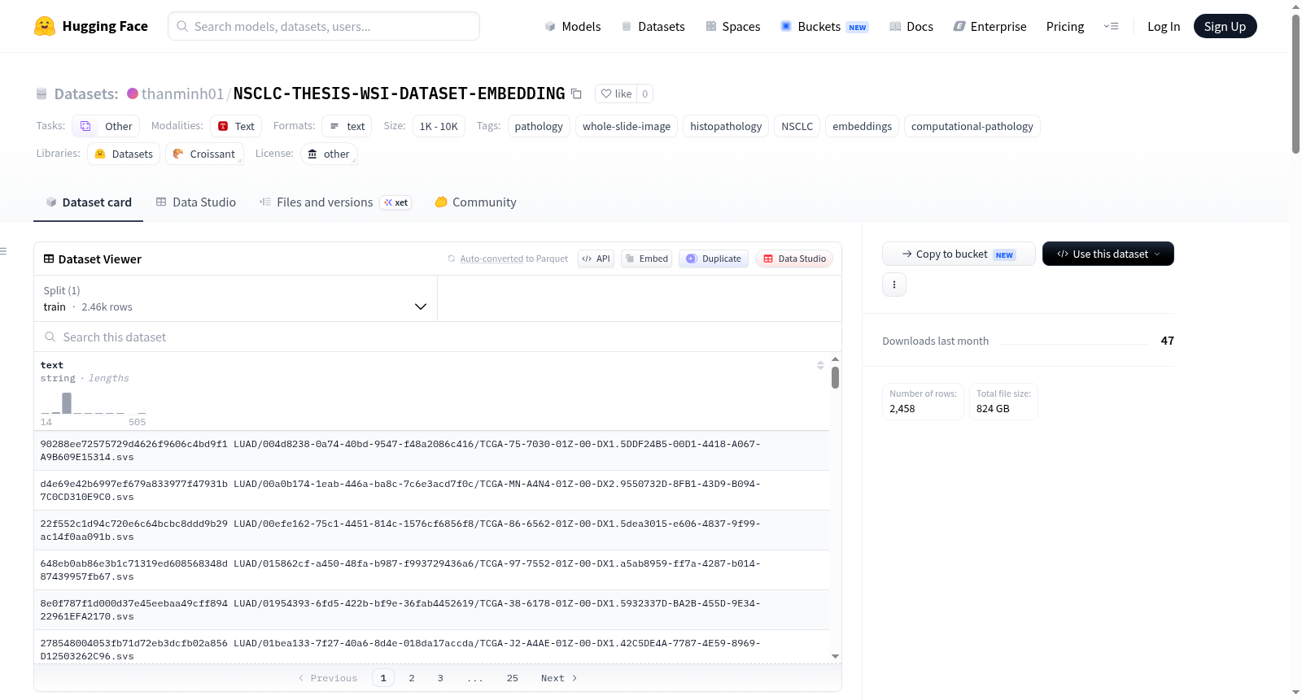Select the text format tag
The height and width of the screenshot is (700, 1302).
pyautogui.click(x=347, y=126)
